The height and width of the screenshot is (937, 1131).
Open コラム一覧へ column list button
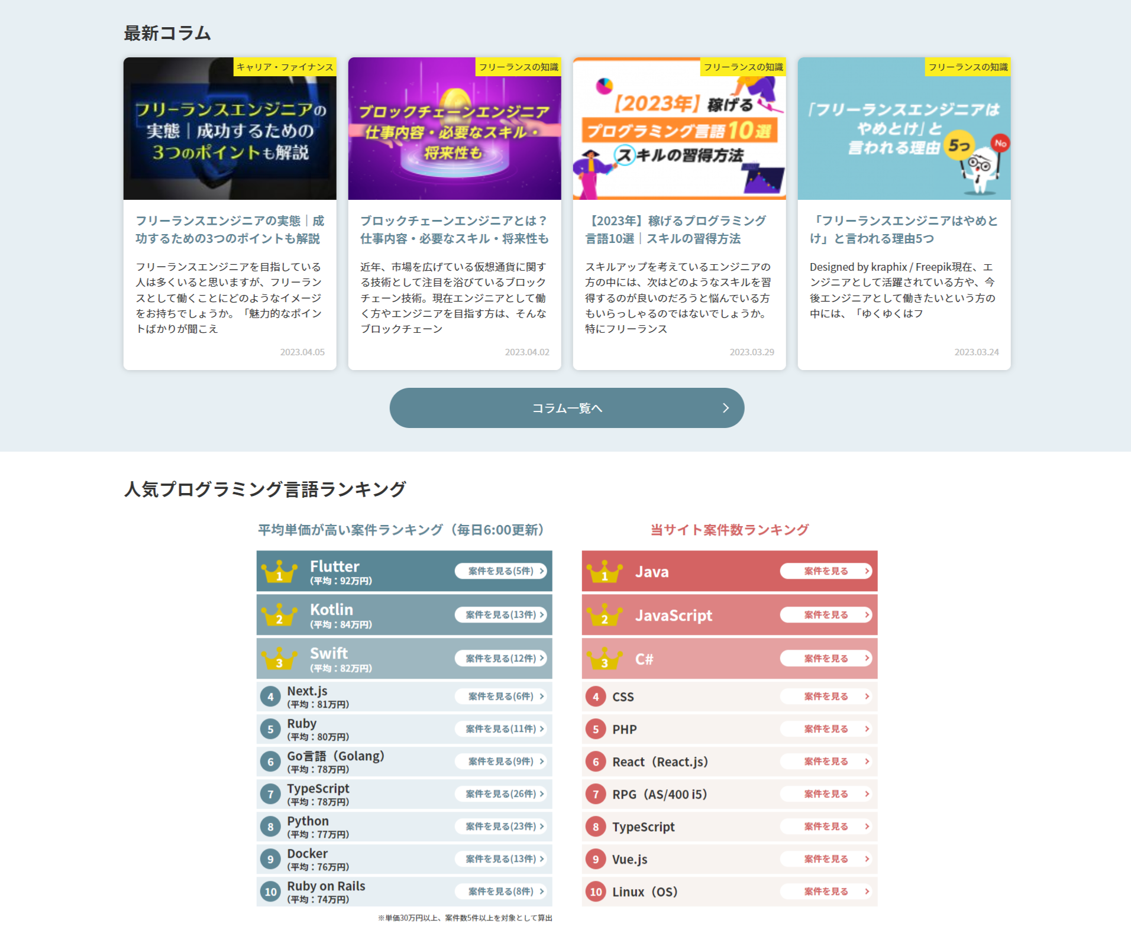(x=567, y=408)
